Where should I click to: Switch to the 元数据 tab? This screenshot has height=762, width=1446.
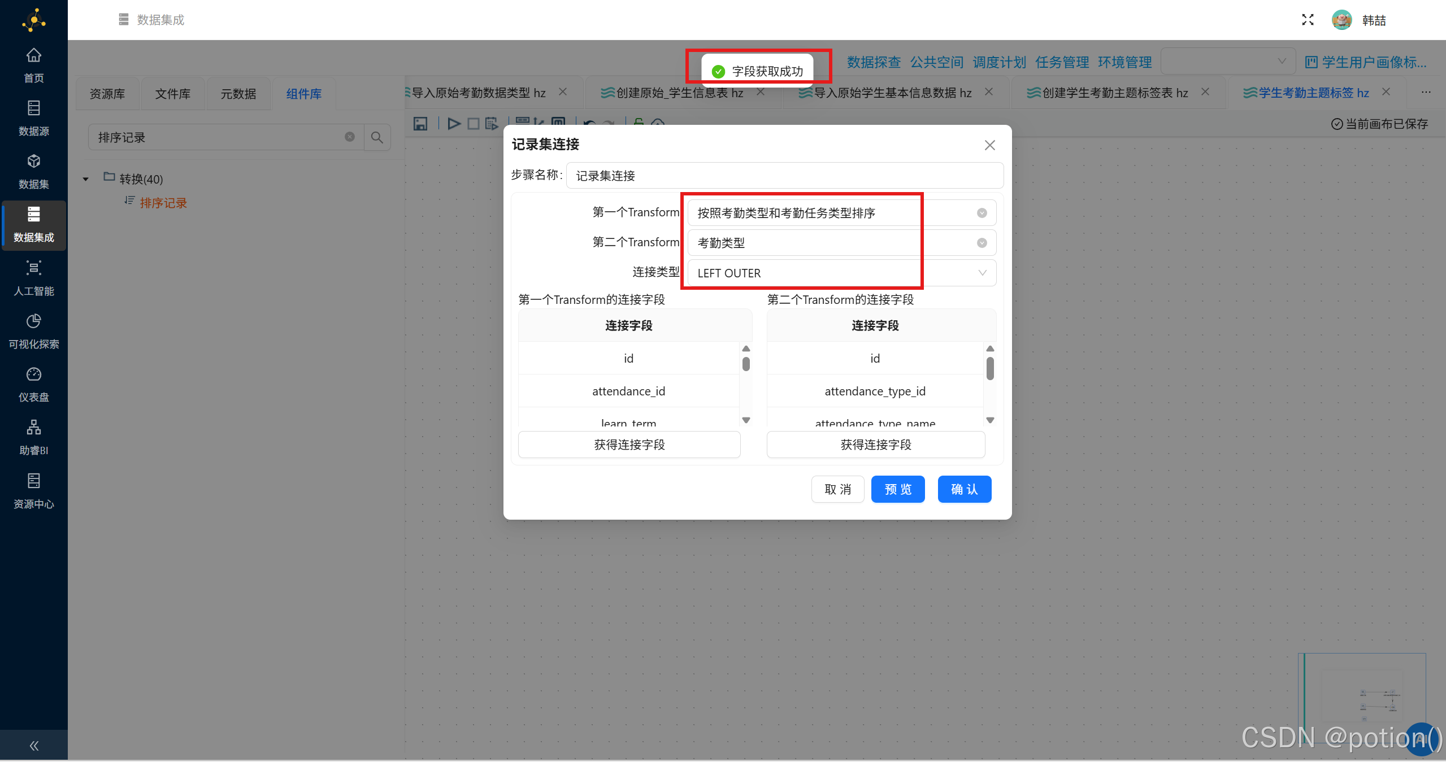(x=238, y=94)
